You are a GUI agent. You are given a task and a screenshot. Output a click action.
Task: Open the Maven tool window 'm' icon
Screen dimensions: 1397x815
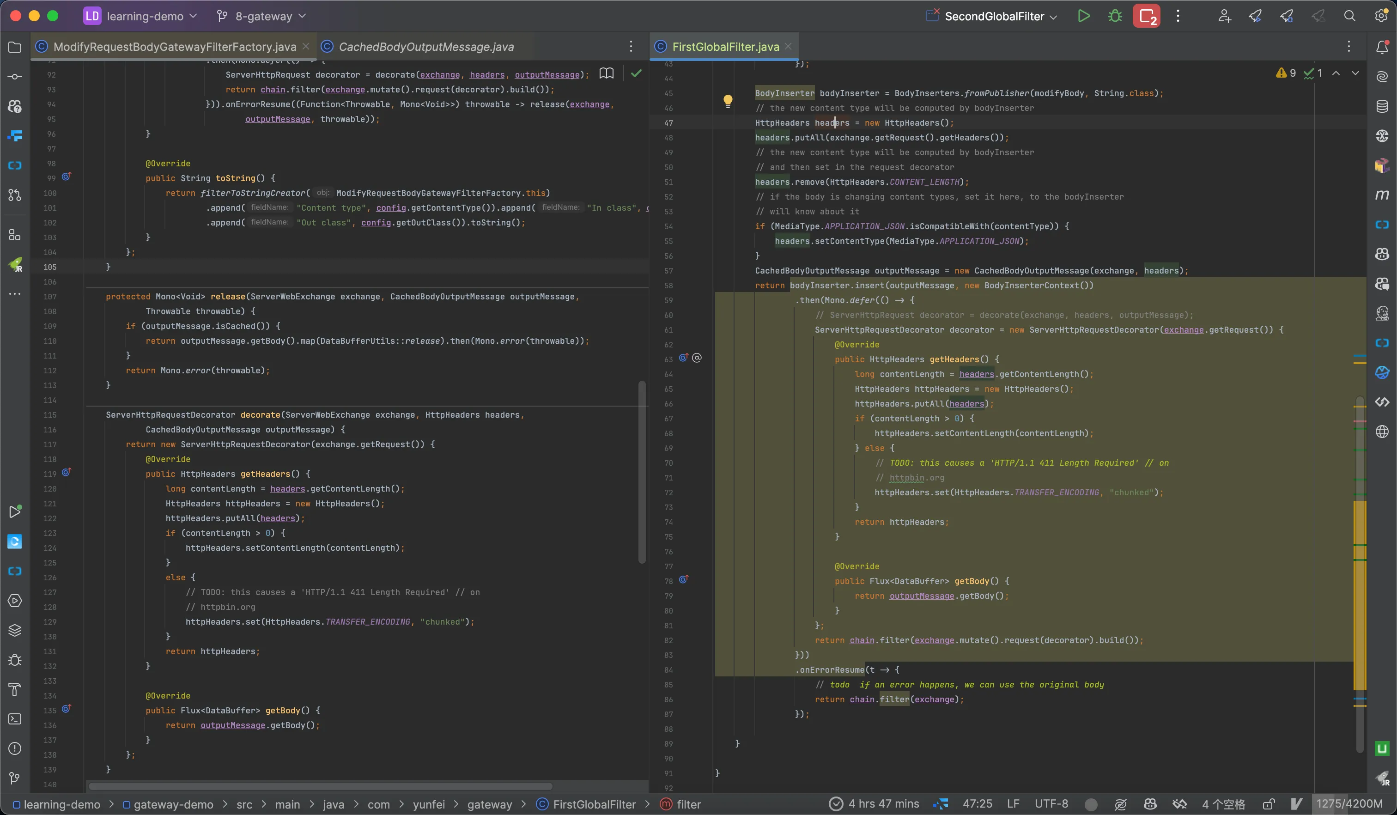[1382, 195]
